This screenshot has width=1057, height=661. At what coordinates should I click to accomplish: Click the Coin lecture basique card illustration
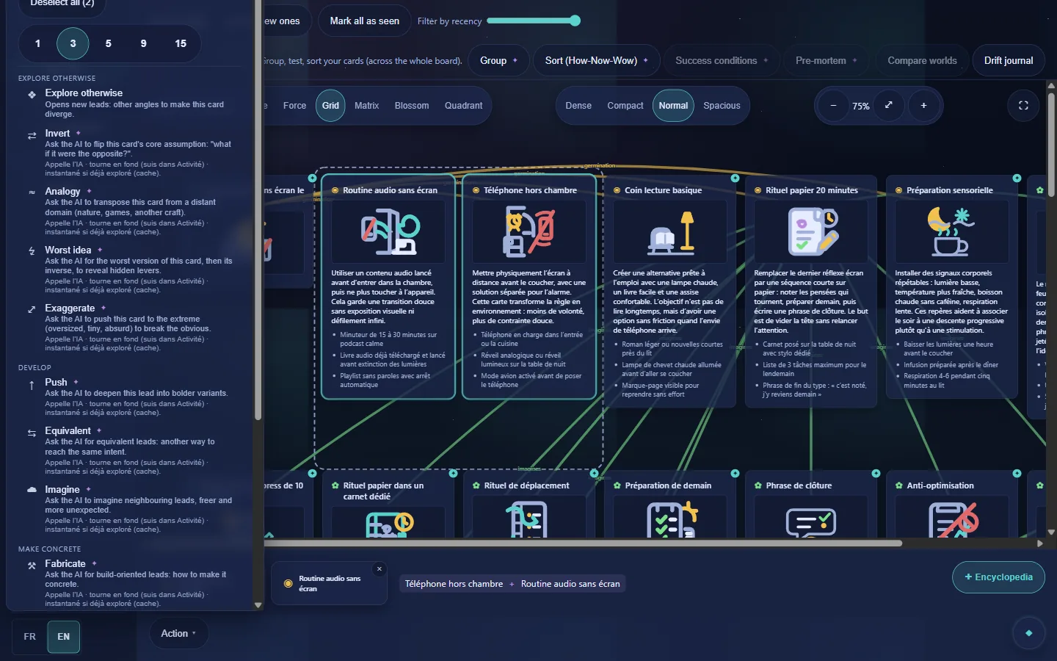point(670,231)
